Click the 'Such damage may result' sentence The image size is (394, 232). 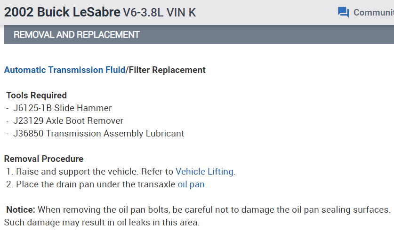coord(101,222)
